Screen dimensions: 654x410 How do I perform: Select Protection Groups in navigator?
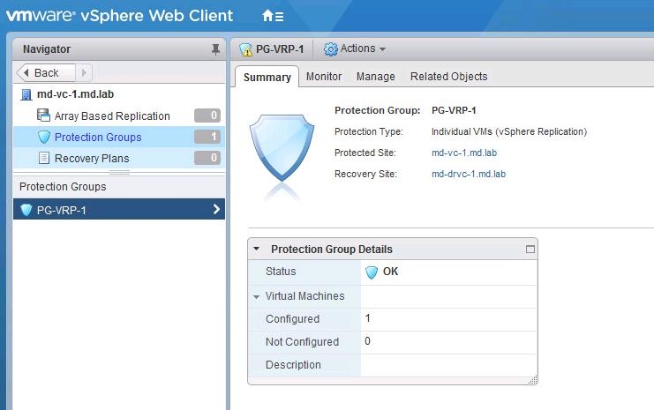click(98, 137)
